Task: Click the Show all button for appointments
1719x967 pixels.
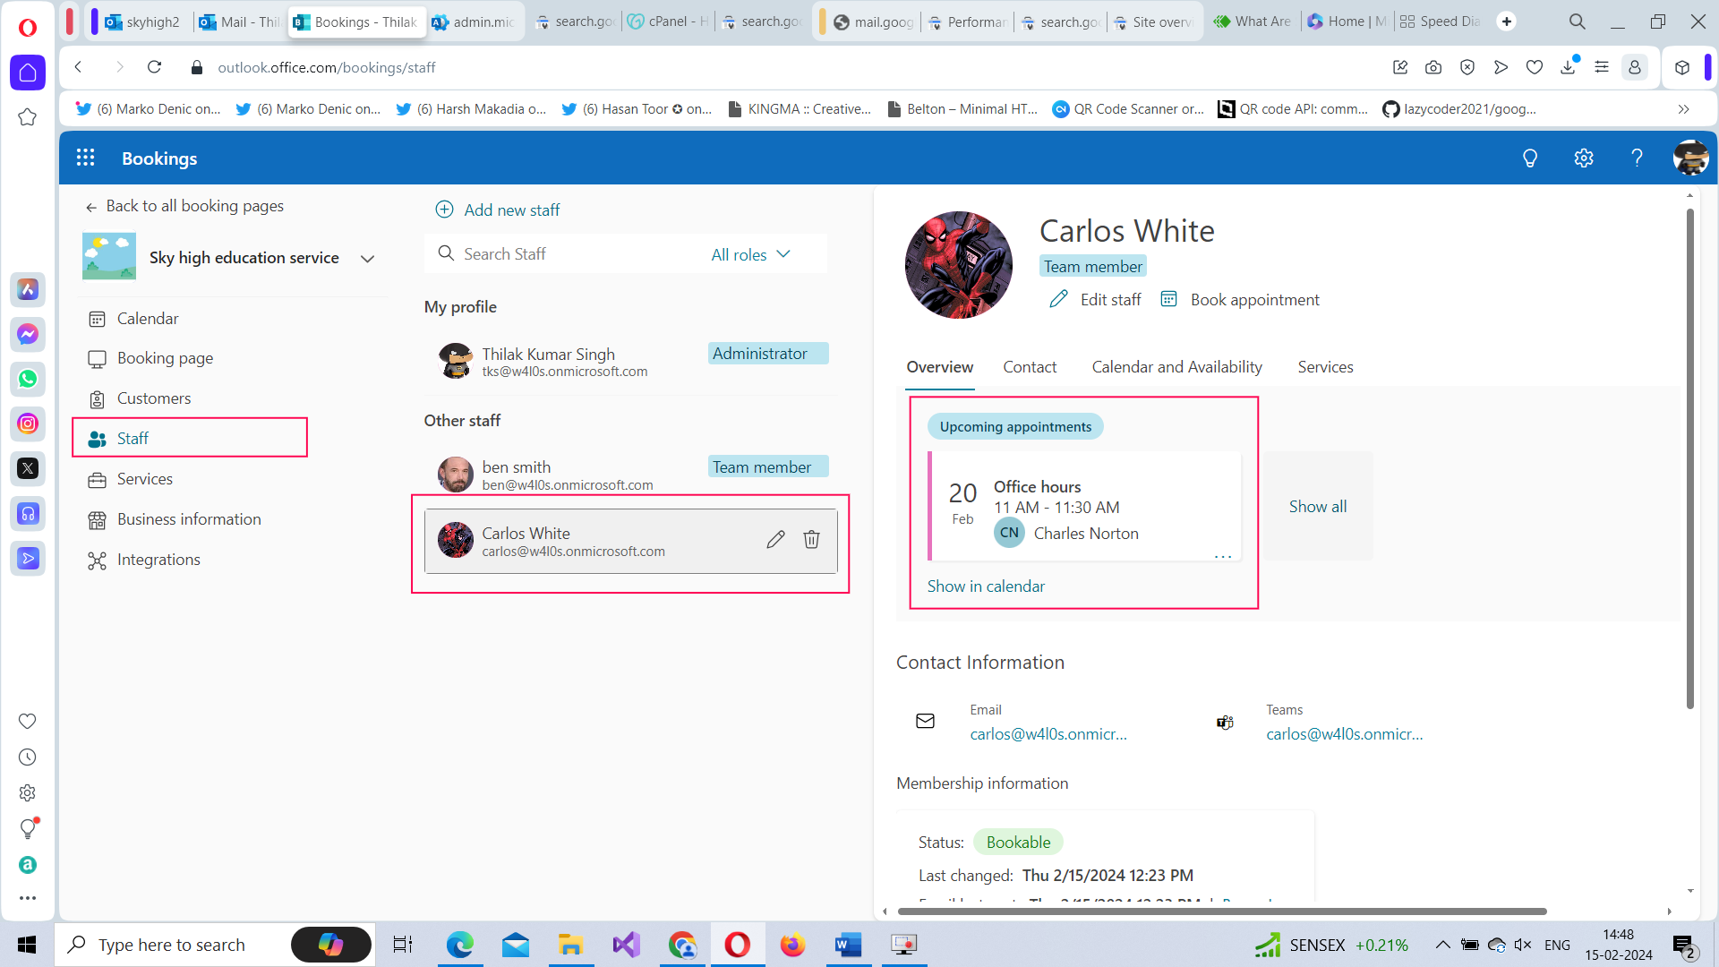Action: tap(1318, 506)
